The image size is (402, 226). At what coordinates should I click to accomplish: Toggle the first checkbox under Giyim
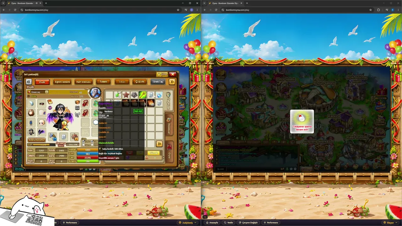83,142
